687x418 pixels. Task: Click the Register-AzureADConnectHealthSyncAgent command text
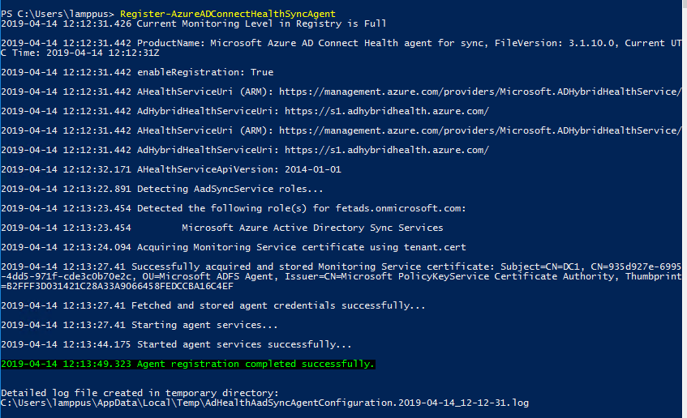point(227,14)
